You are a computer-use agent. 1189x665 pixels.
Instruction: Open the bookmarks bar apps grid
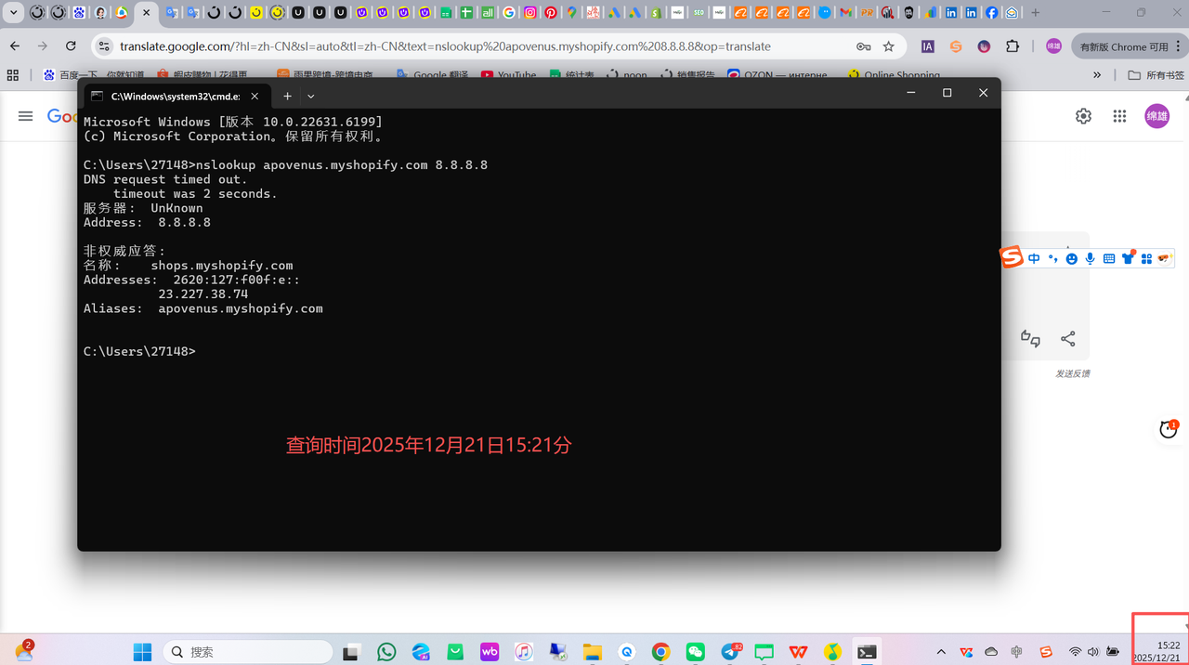tap(13, 75)
